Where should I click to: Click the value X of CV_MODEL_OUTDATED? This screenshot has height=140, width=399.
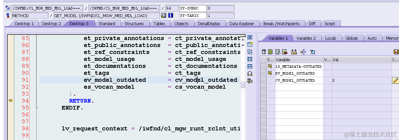coord(334,80)
